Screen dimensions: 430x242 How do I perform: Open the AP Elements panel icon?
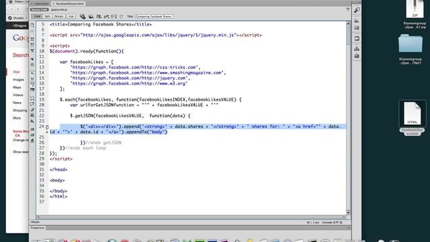[x=357, y=28]
